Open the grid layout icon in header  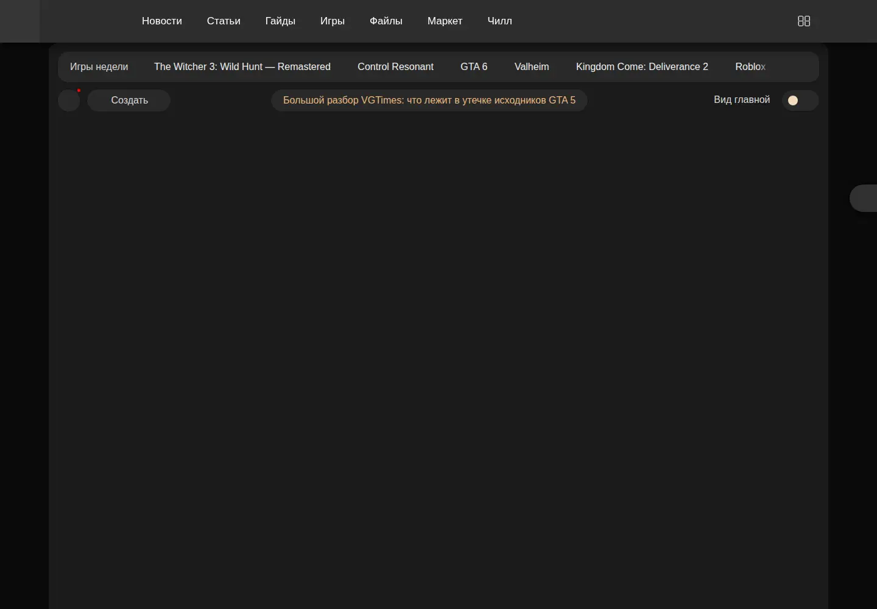click(x=804, y=21)
